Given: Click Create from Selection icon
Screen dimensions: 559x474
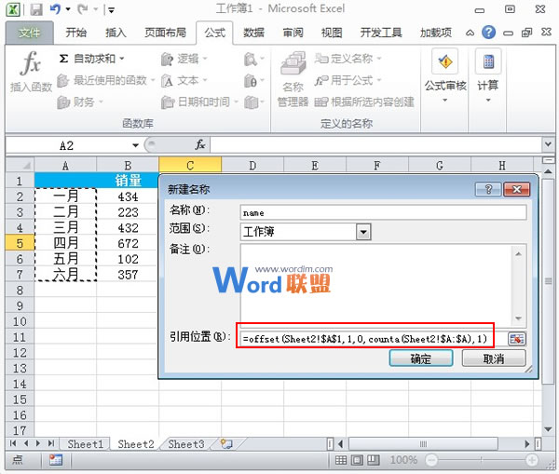Looking at the screenshot, I should coord(321,102).
